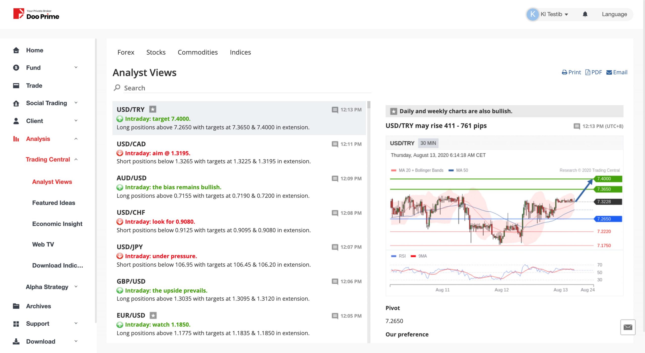645x353 pixels.
Task: Click the Social Trading icon
Action: (x=16, y=103)
